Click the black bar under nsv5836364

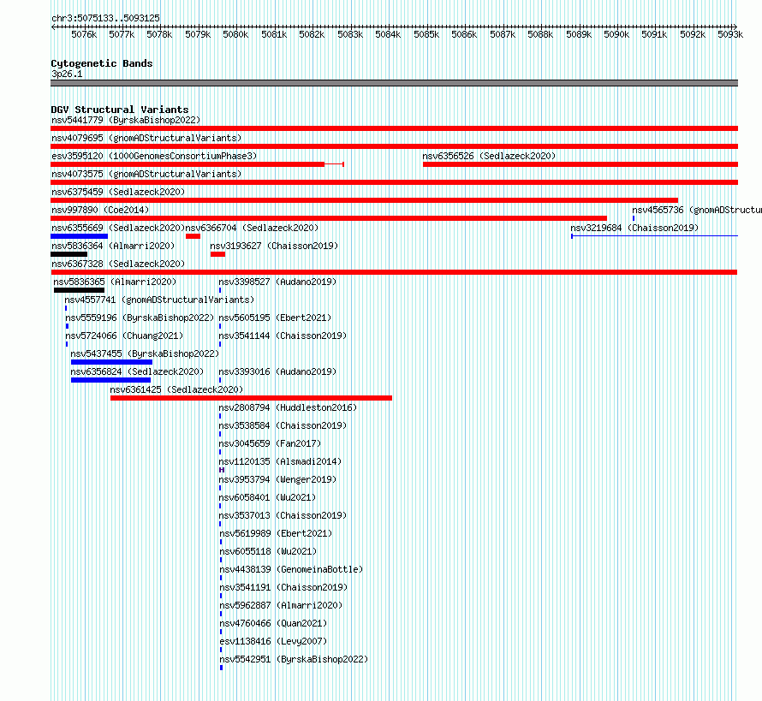pos(69,254)
